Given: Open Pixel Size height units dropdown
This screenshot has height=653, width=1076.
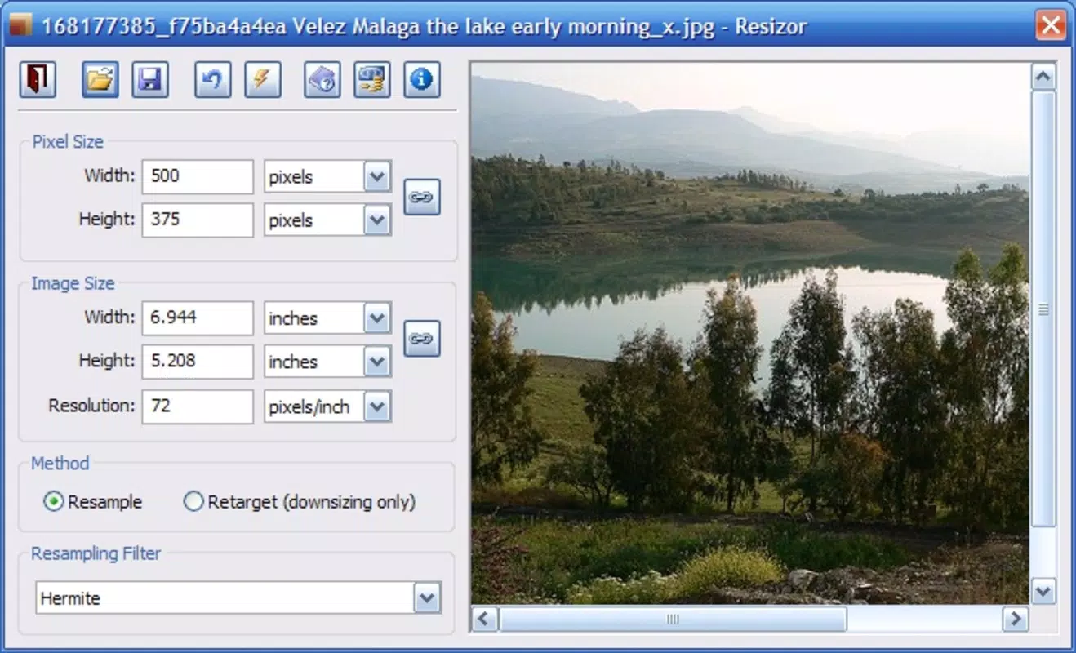Looking at the screenshot, I should coord(376,220).
